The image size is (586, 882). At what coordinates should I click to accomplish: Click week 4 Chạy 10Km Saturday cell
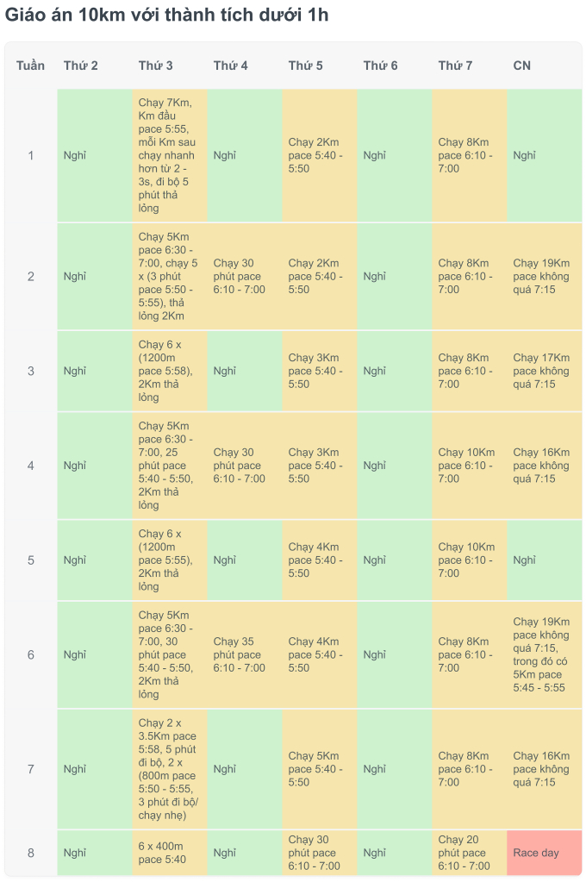(469, 466)
